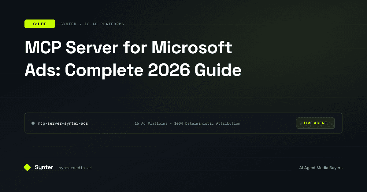Click the "AI Agent Media Buyers" tagline
The width and height of the screenshot is (367, 192).
coord(321,168)
